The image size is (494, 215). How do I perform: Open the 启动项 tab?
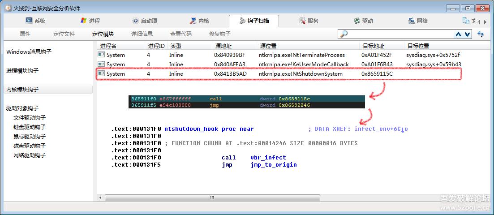click(x=145, y=21)
